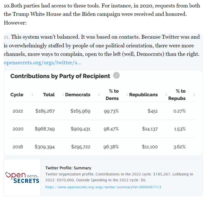
Task: Click the OpenSecrets logo thumbnail
Action: [x=22, y=177]
